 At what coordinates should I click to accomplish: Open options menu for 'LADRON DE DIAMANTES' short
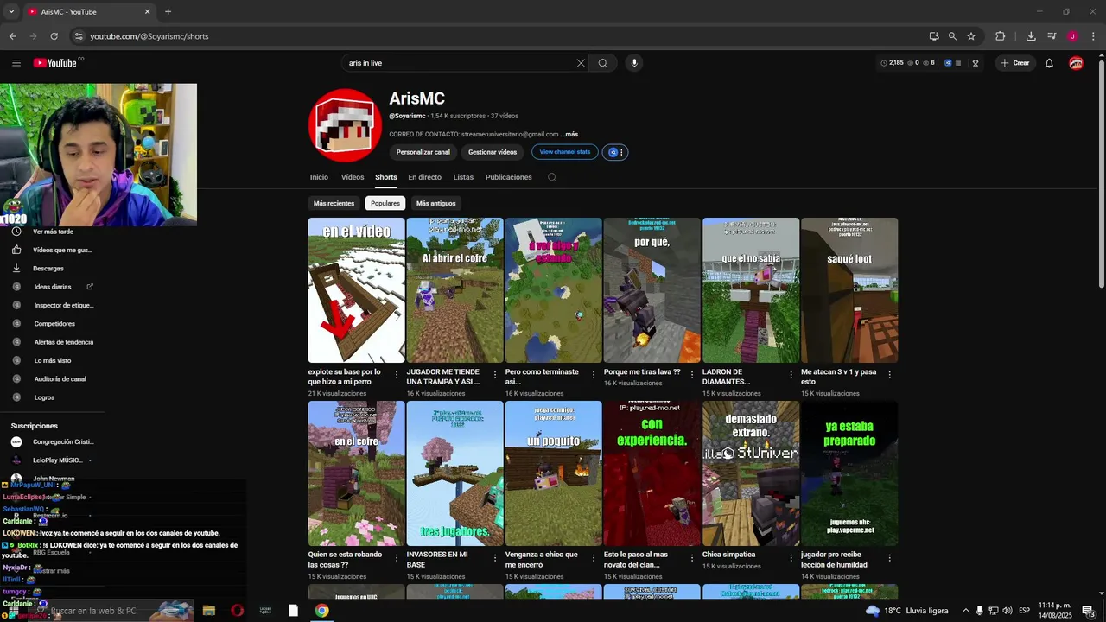coord(791,375)
